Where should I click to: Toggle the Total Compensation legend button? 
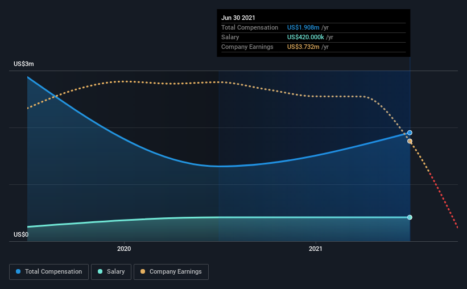[49, 272]
